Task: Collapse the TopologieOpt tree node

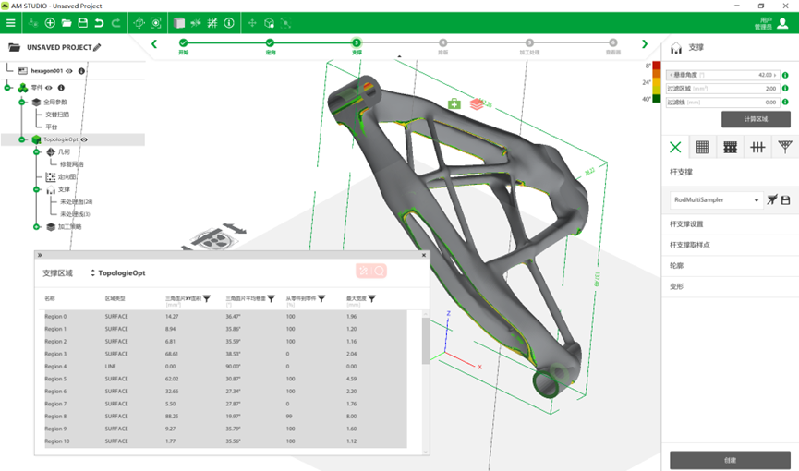Action: click(x=22, y=139)
